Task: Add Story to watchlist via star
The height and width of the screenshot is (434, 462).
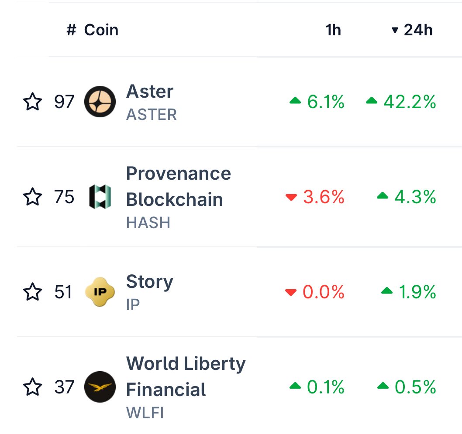Action: coord(32,292)
